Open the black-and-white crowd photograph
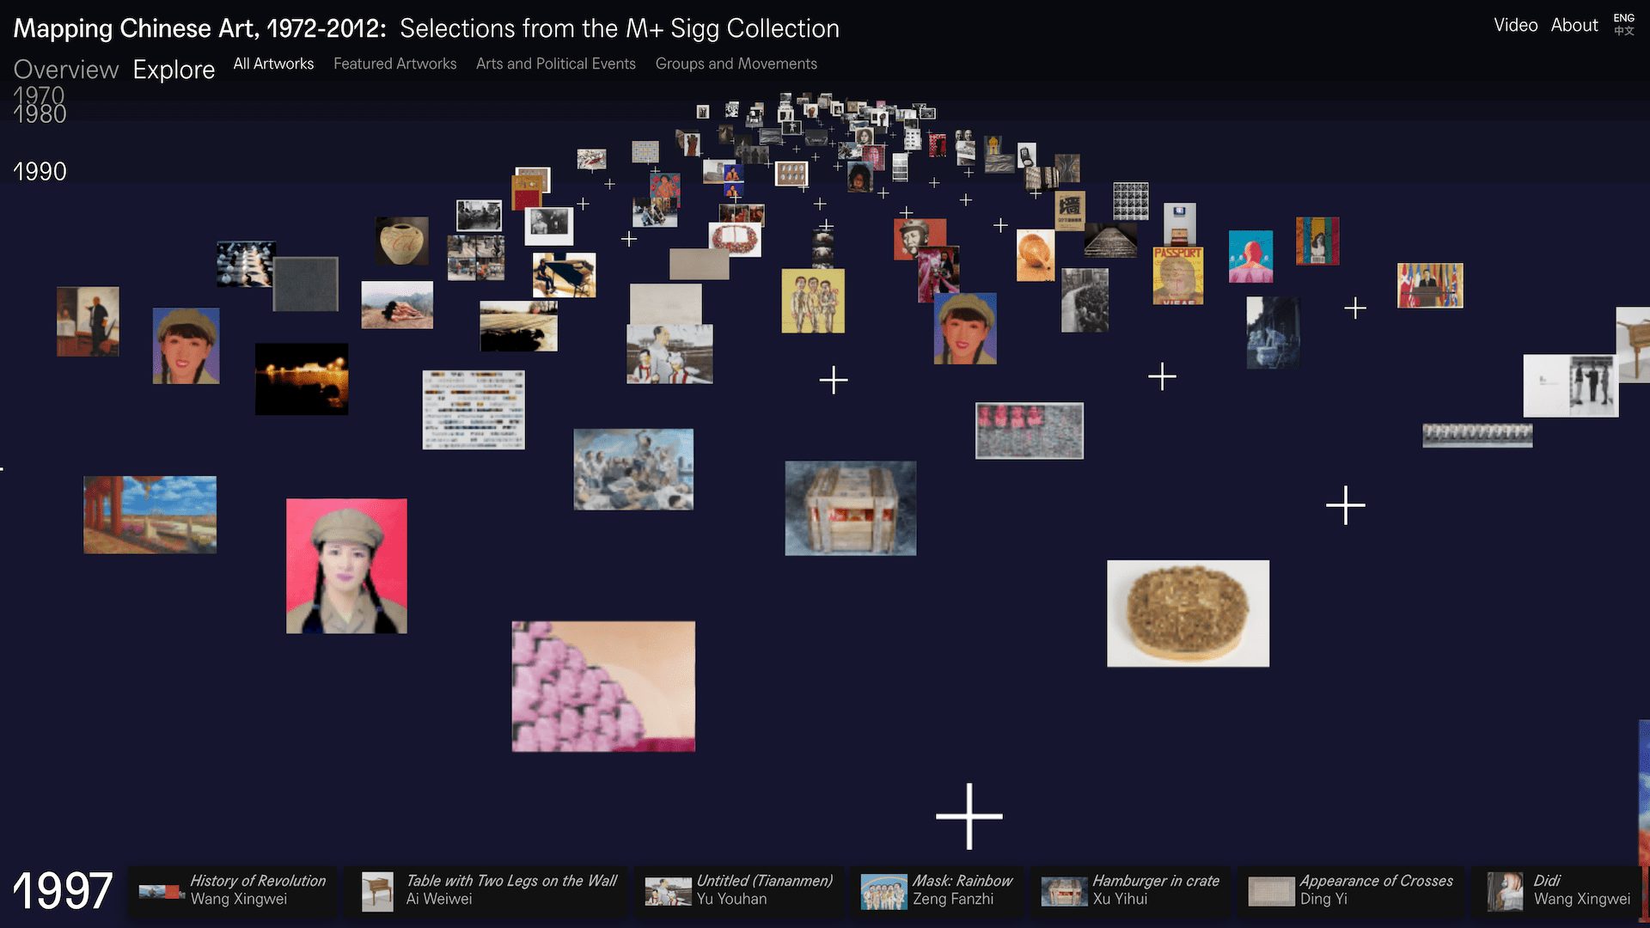This screenshot has height=928, width=1650. pyautogui.click(x=1085, y=300)
